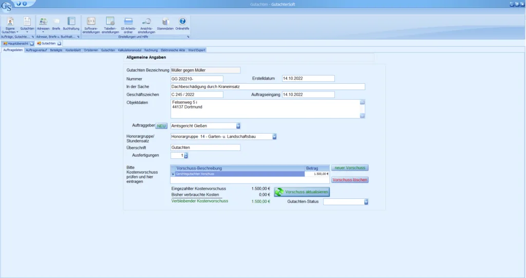Switch to the Auftragsverlauf tab
This screenshot has width=526, height=278.
(36, 50)
